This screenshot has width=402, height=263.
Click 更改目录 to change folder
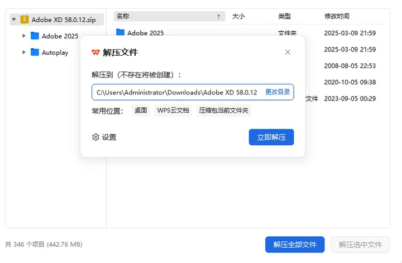coord(277,92)
